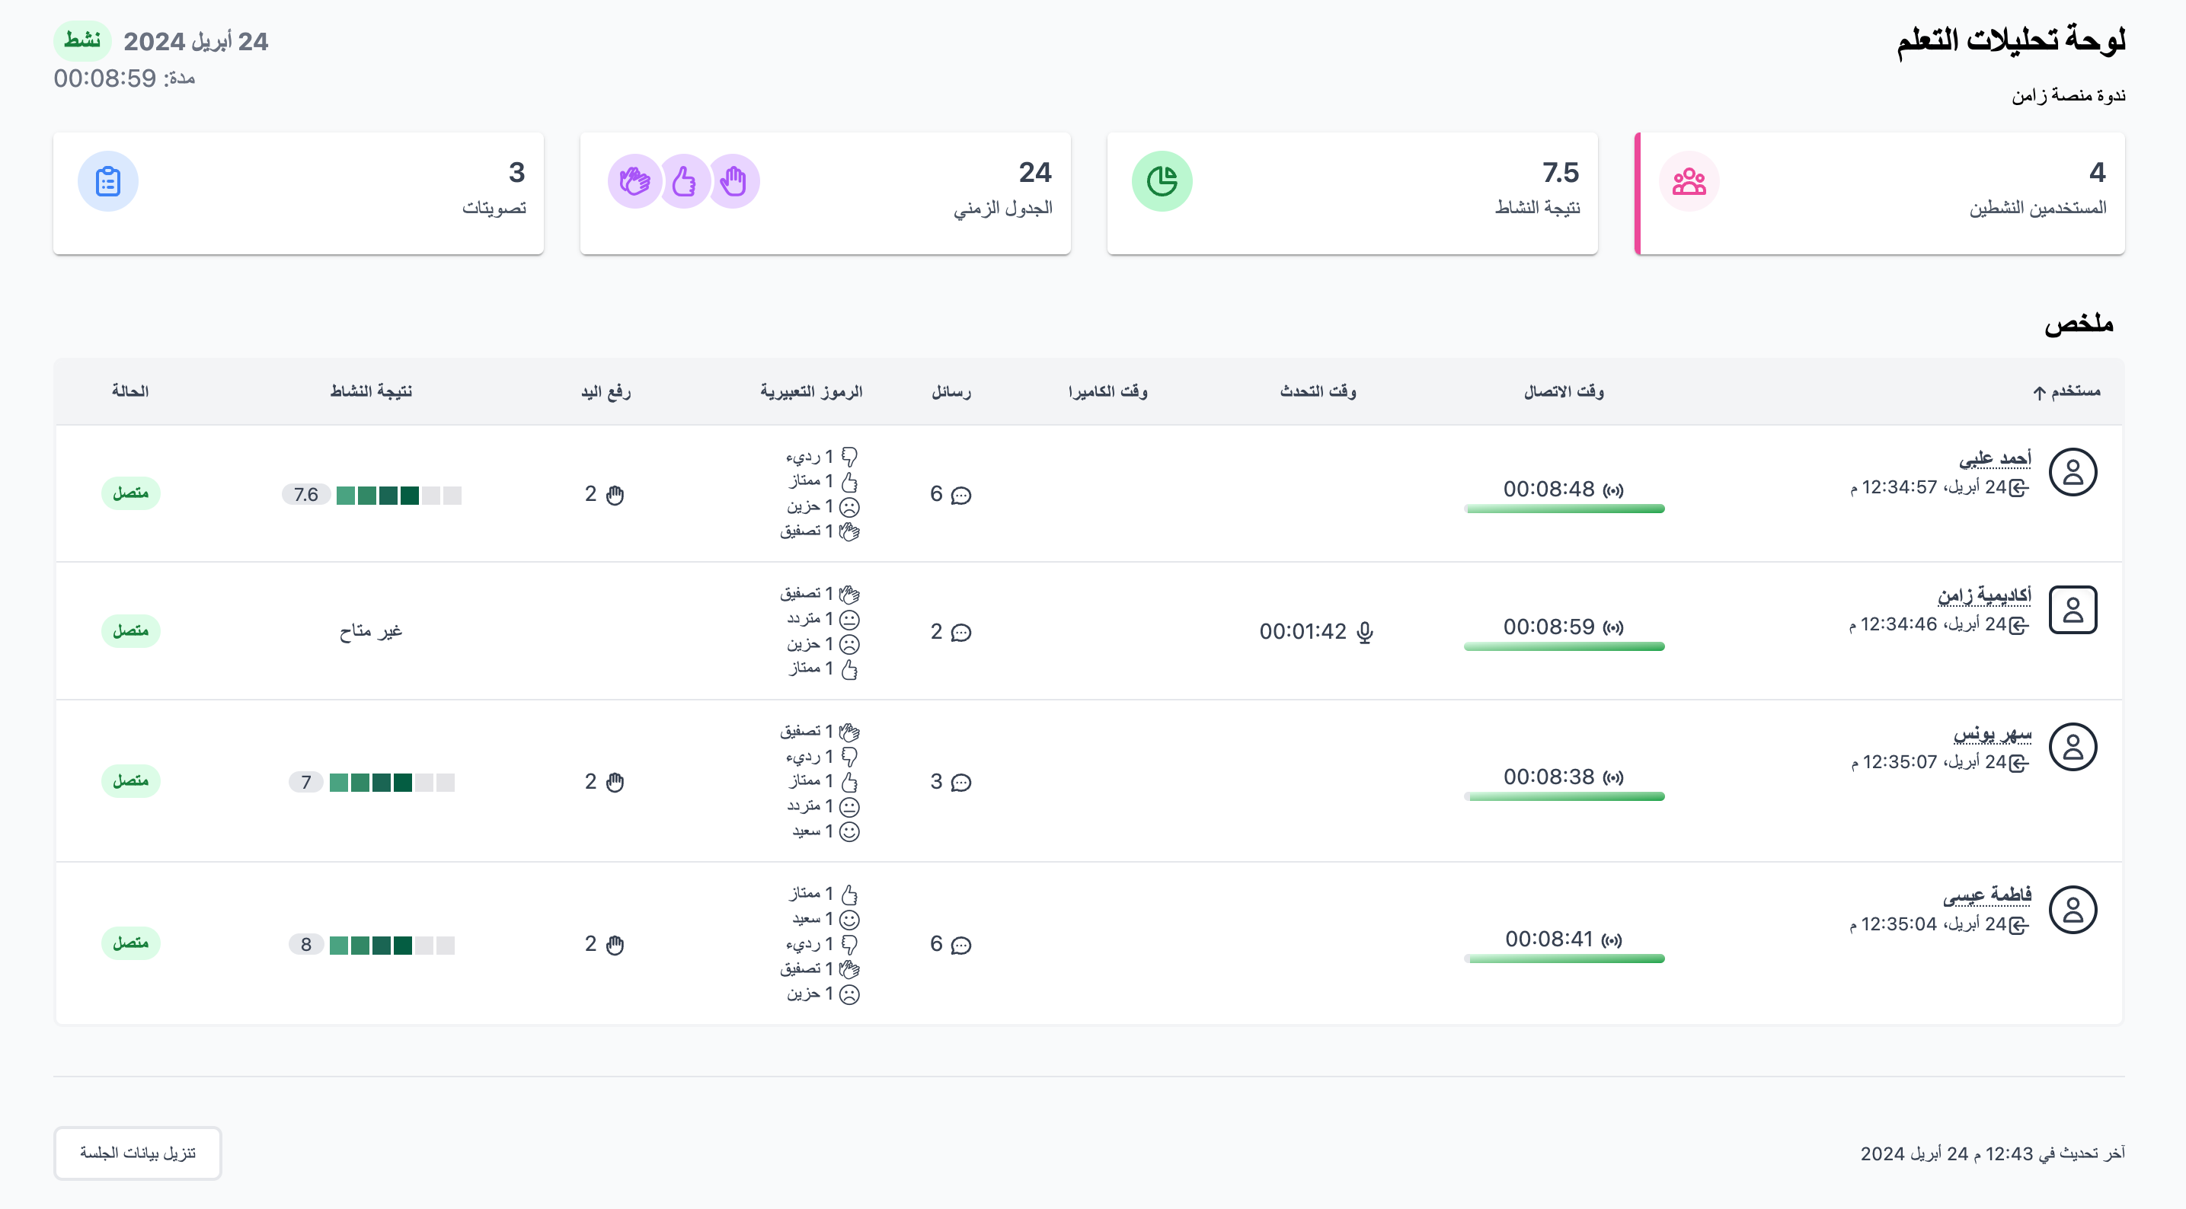Open the تصويتات summary card
The width and height of the screenshot is (2186, 1209).
click(x=298, y=193)
